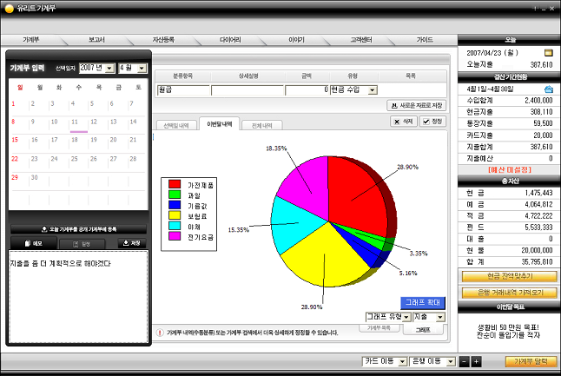Open the 현금 수입 type dropdown

373,90
